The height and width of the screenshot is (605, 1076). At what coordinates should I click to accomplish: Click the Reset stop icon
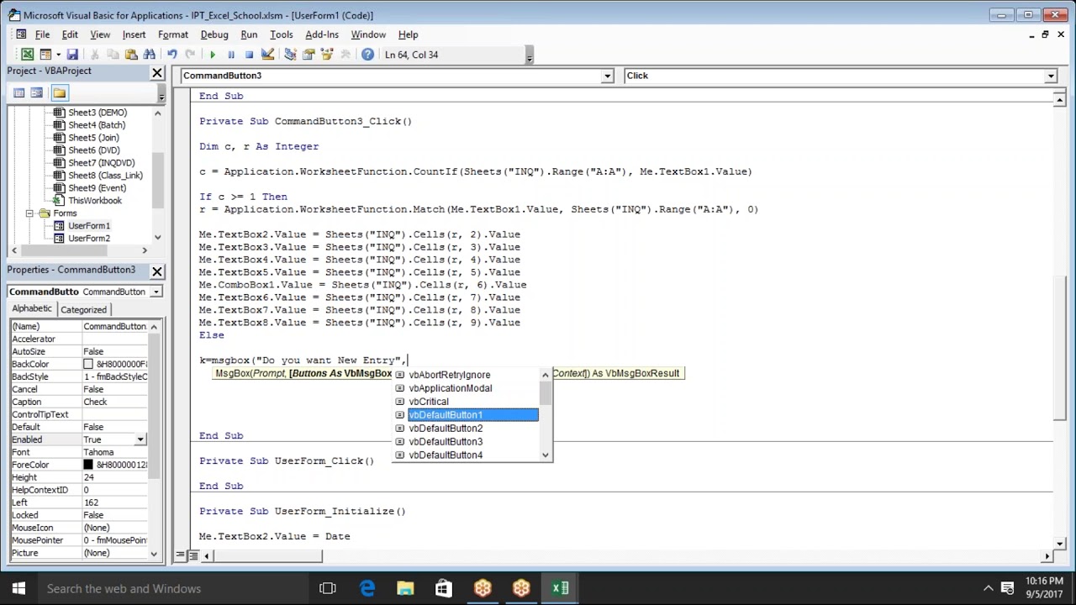249,55
